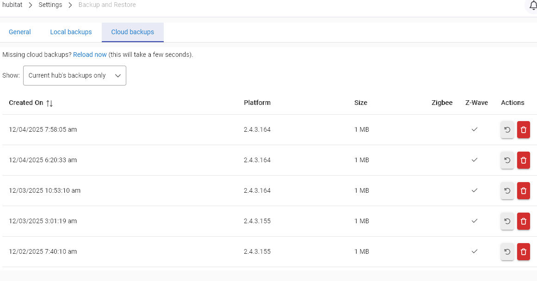The image size is (537, 281).
Task: Restore the 12/04/2025 6:20:33 am backup
Action: click(507, 160)
